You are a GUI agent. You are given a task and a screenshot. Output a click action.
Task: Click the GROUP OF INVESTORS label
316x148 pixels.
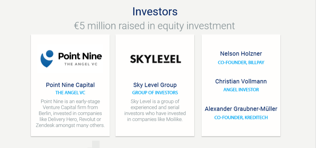[x=155, y=93]
